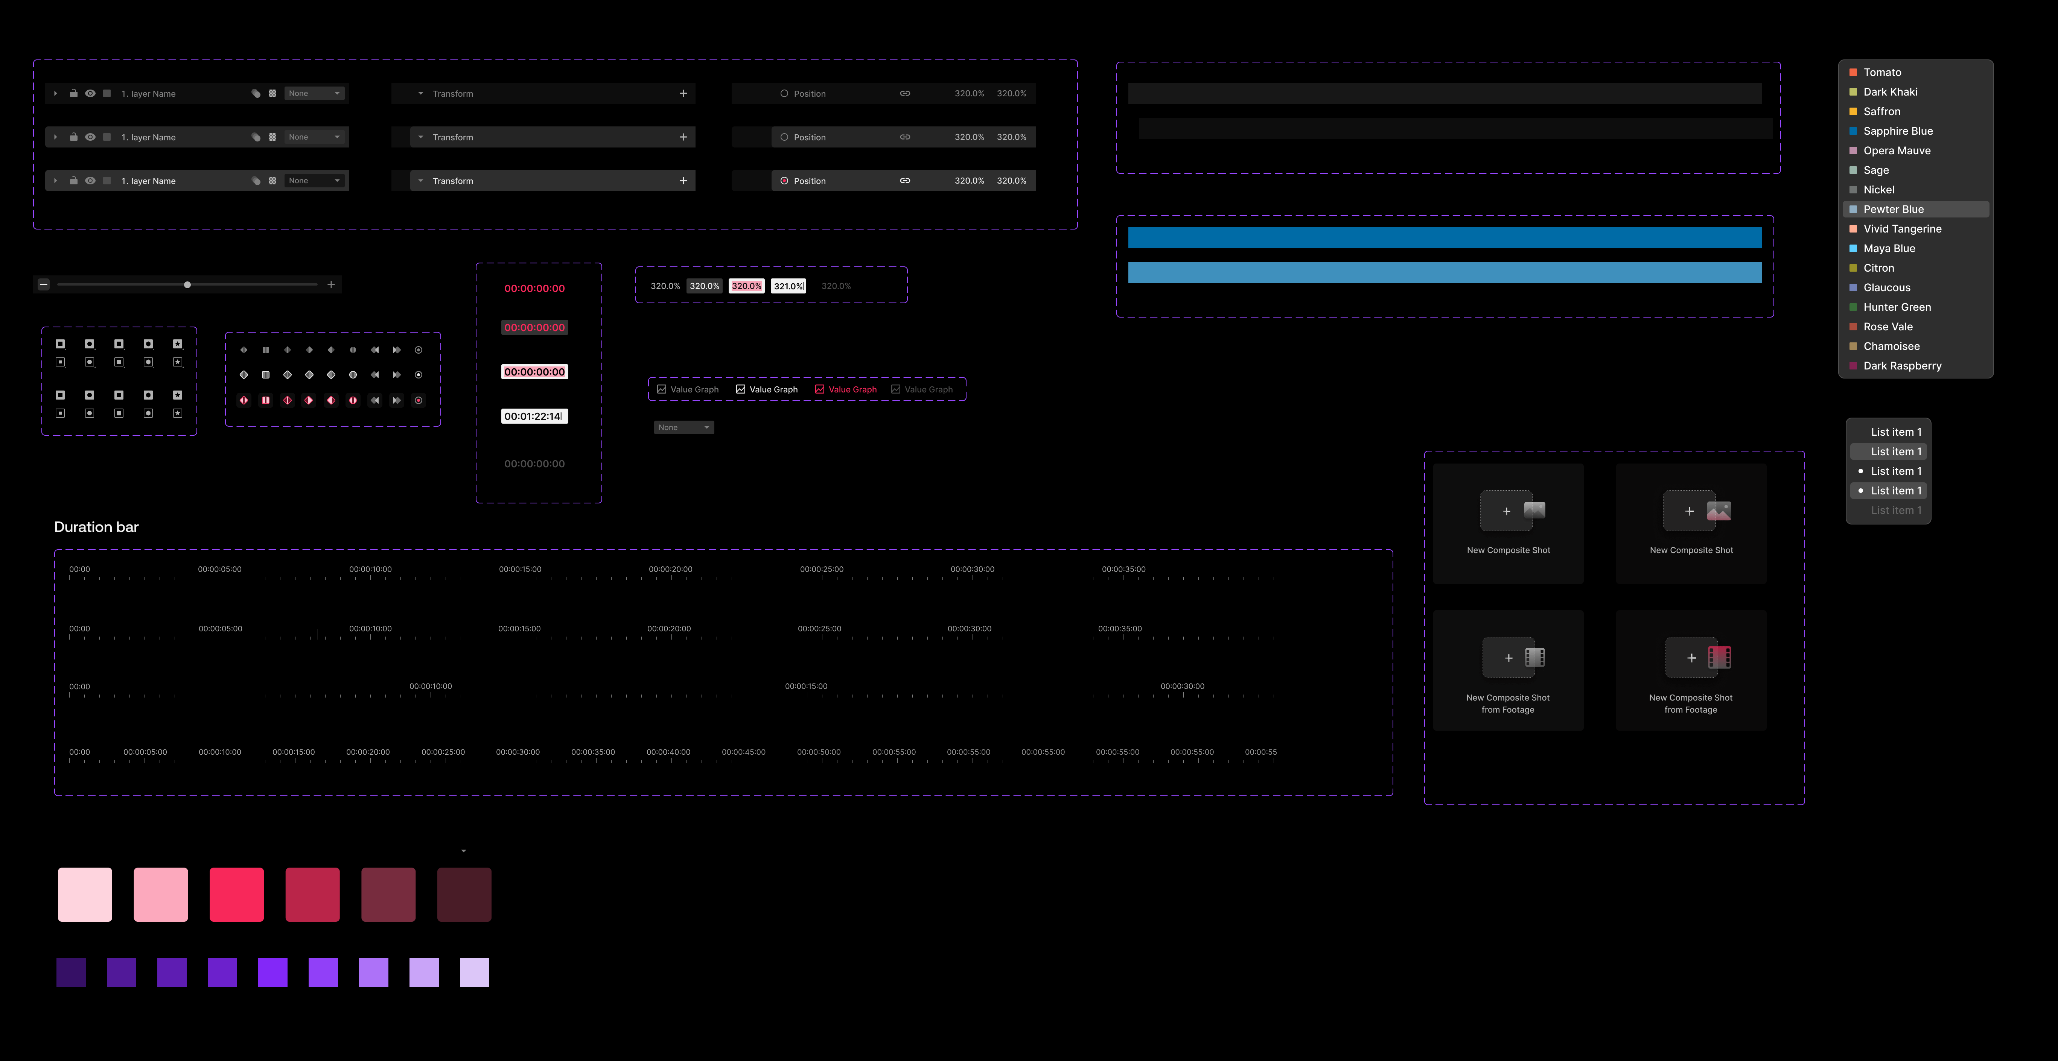Click New Composite Shot card with gray image icon

(1508, 523)
